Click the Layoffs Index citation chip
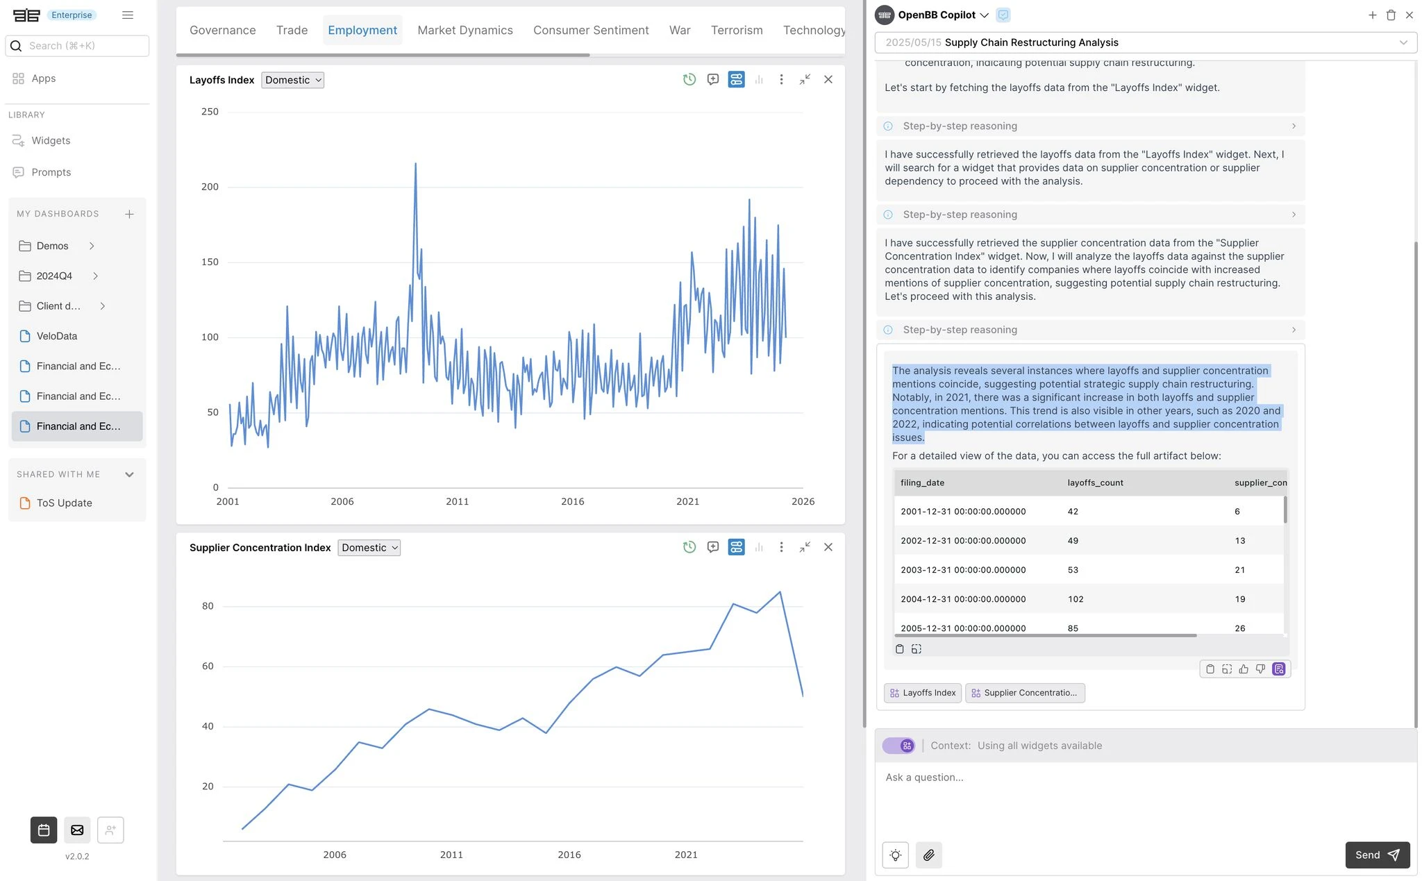This screenshot has width=1422, height=881. pyautogui.click(x=923, y=693)
